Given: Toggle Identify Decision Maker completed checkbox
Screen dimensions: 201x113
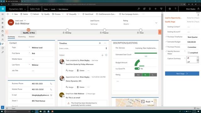Looking at the screenshot, I should point(188,53).
